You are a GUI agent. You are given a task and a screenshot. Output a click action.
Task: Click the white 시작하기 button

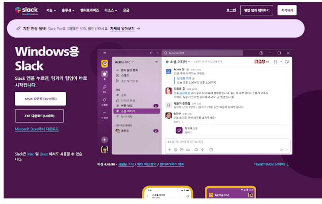point(287,10)
